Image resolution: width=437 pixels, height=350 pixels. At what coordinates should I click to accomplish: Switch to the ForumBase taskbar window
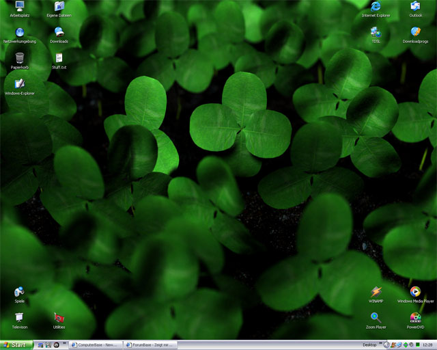point(150,345)
